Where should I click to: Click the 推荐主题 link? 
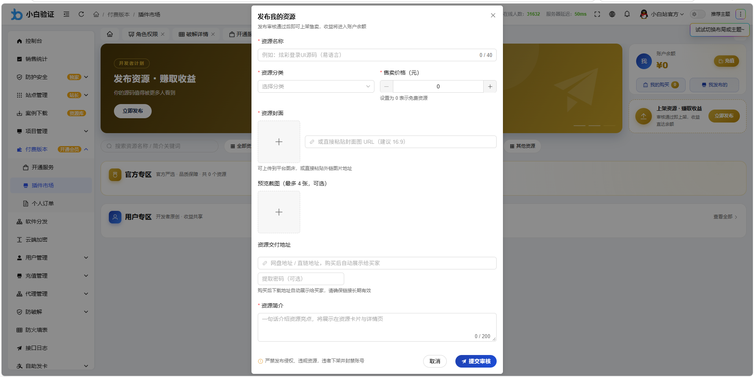tap(720, 14)
